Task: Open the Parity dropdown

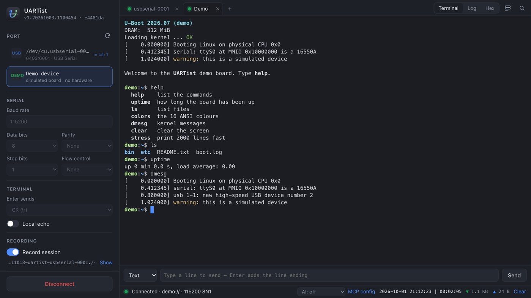Action: [87, 146]
